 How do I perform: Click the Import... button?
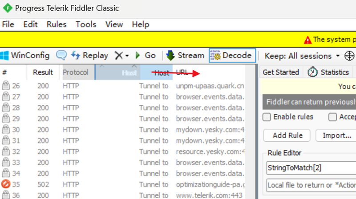[337, 135]
